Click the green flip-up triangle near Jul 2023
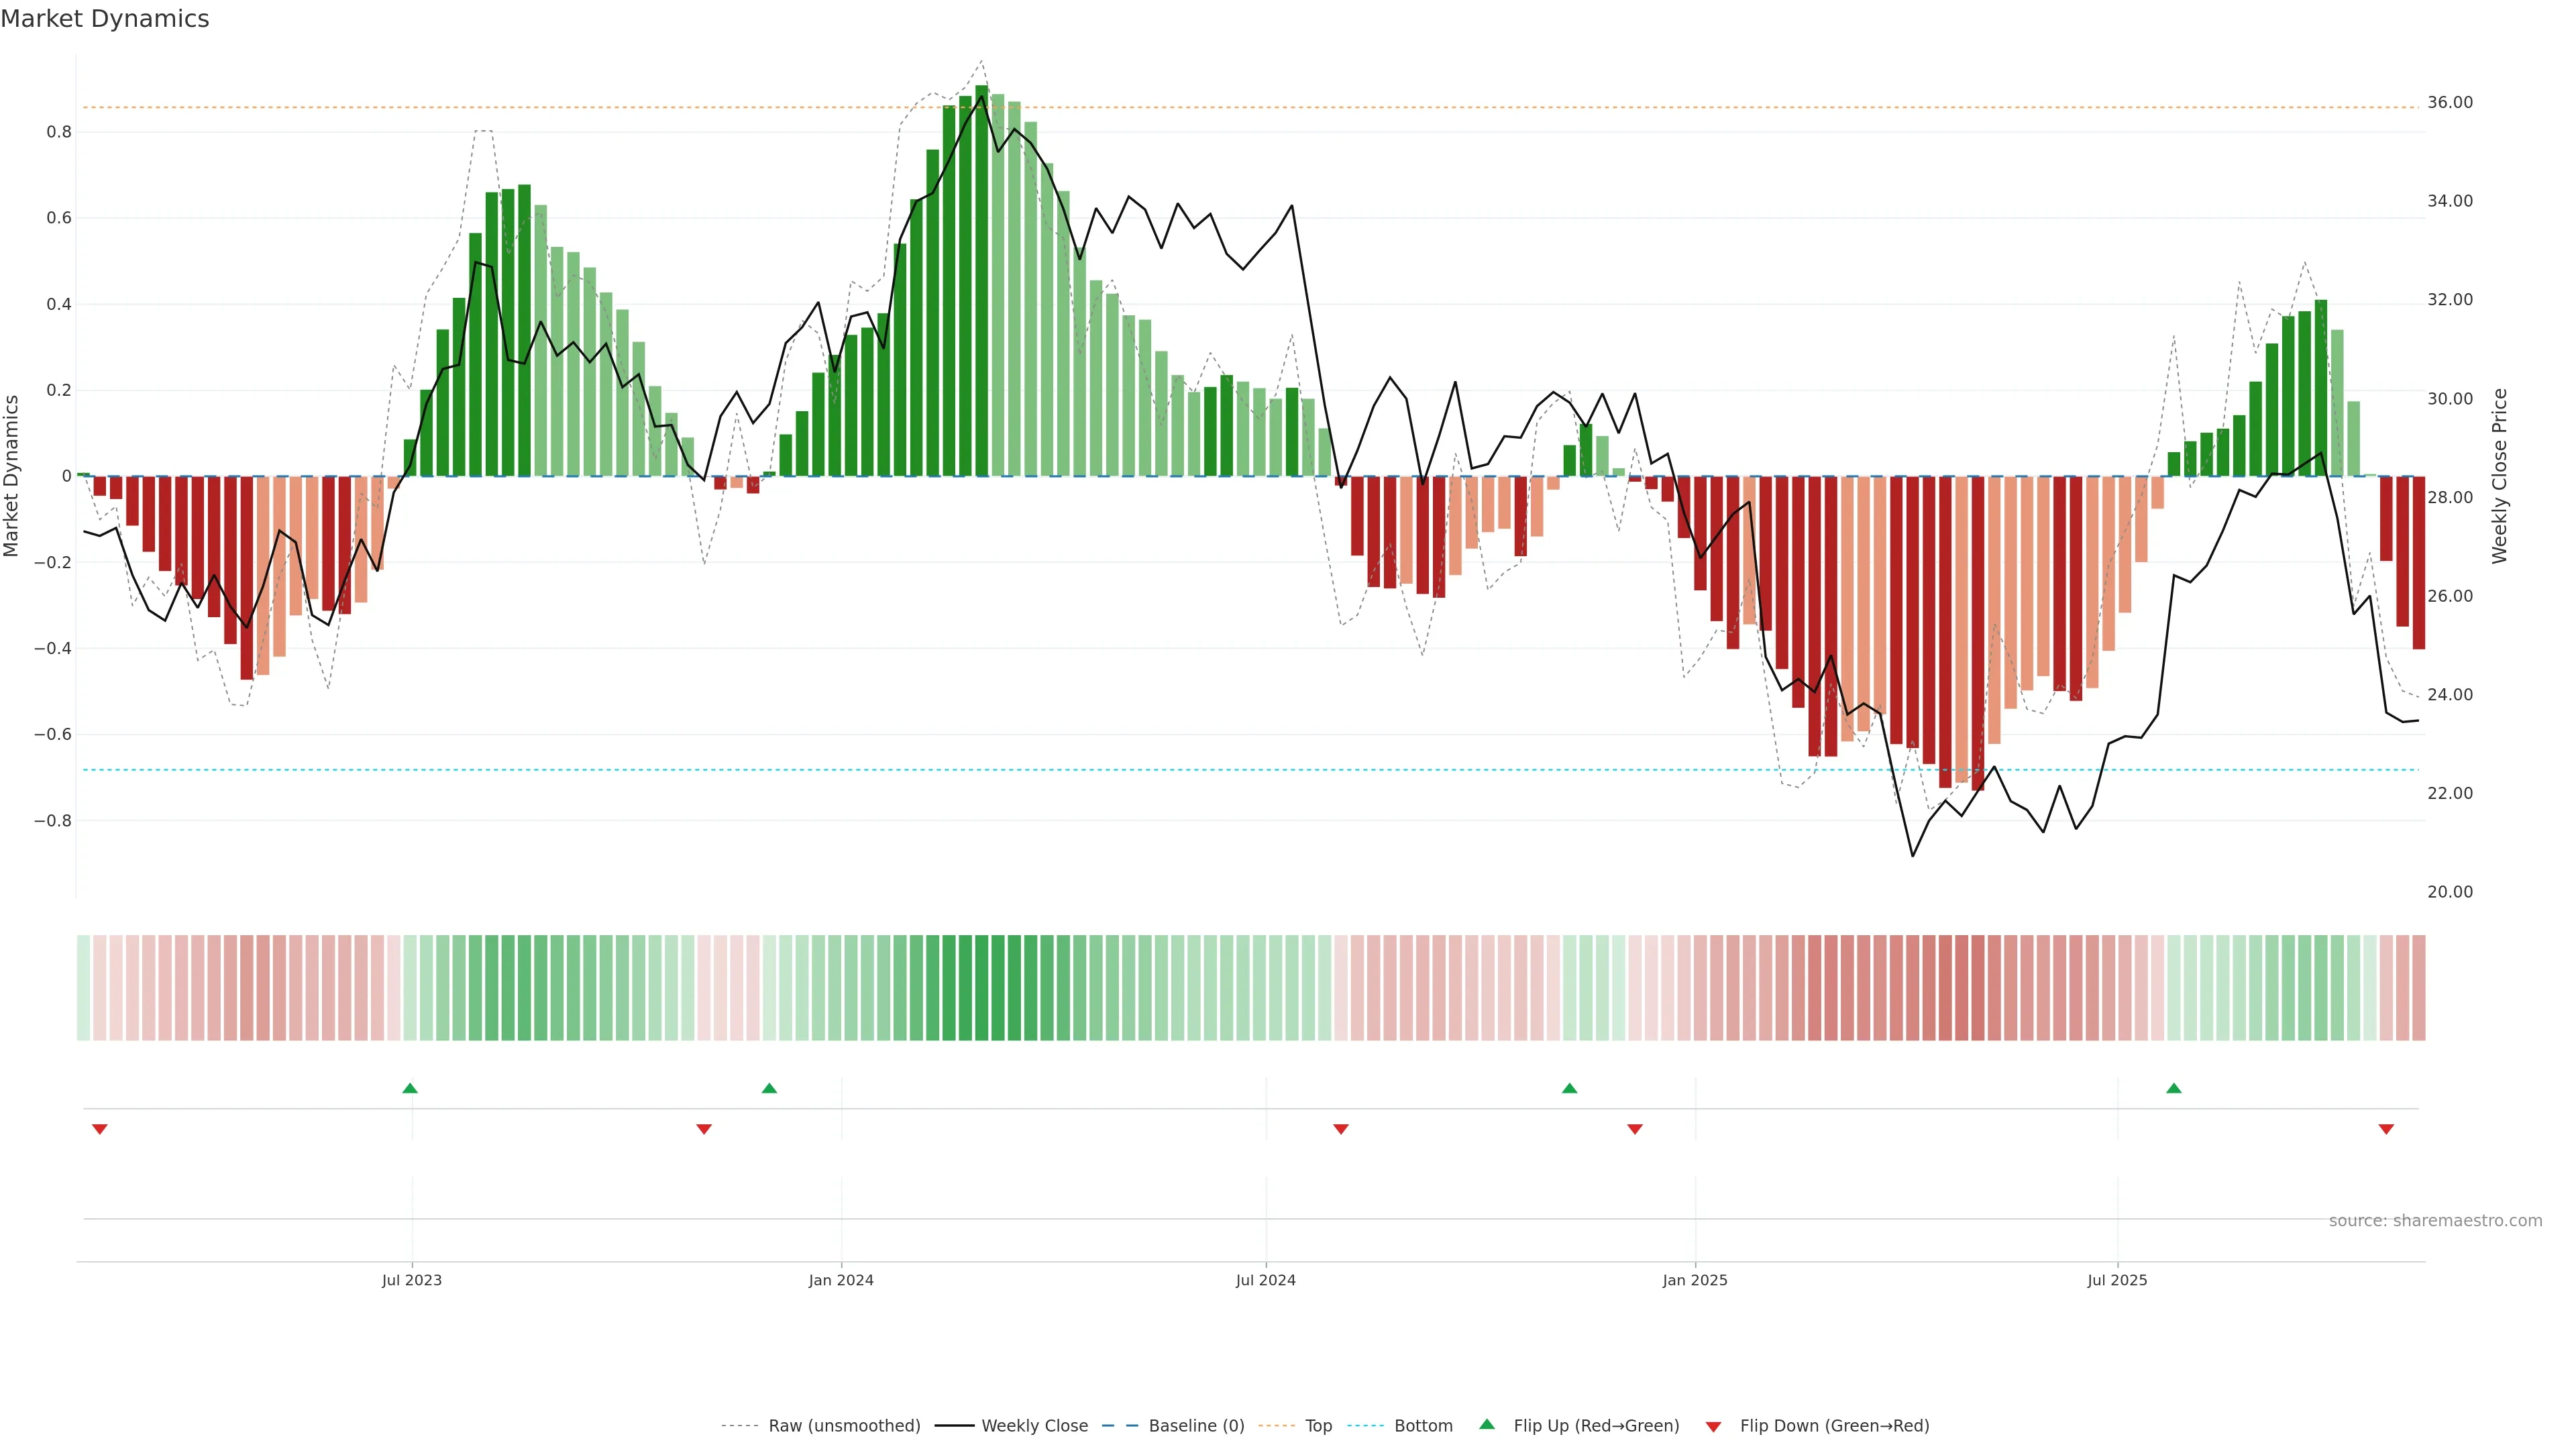The width and height of the screenshot is (2576, 1449). coord(410,1088)
